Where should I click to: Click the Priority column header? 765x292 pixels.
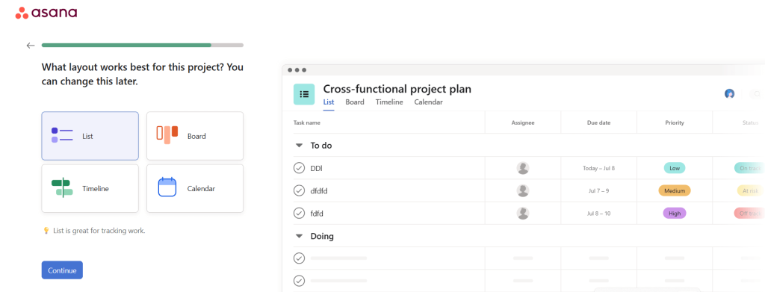tap(675, 122)
